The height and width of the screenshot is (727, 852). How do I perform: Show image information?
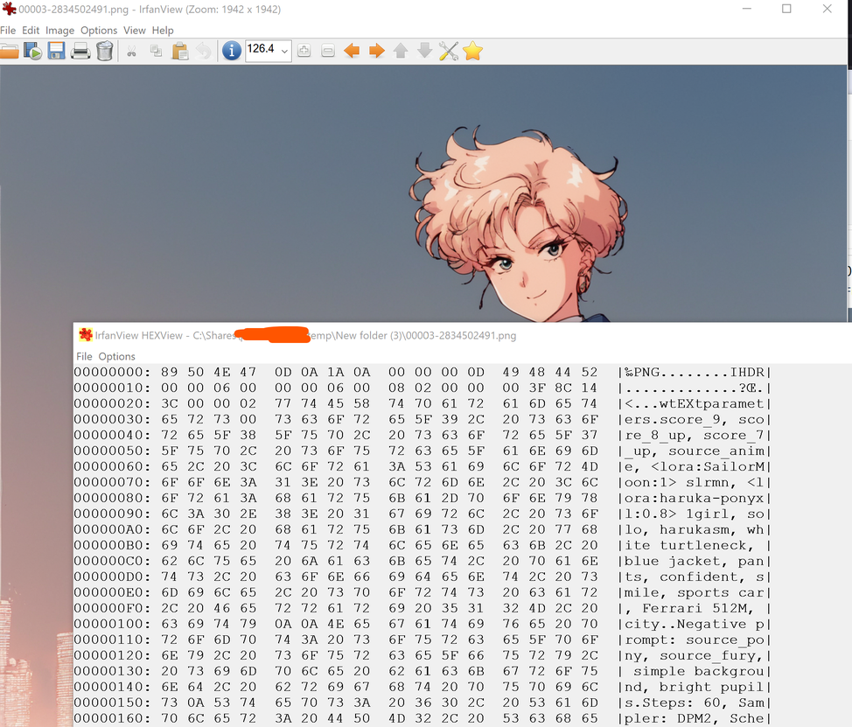coord(231,51)
